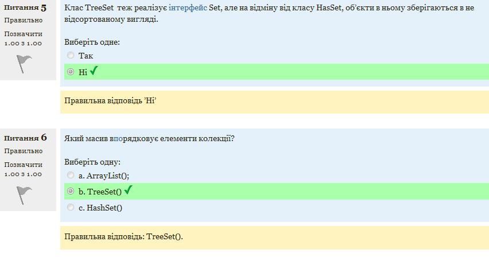
Task: Click the 'Питання 6' heading
Action: coord(25,138)
